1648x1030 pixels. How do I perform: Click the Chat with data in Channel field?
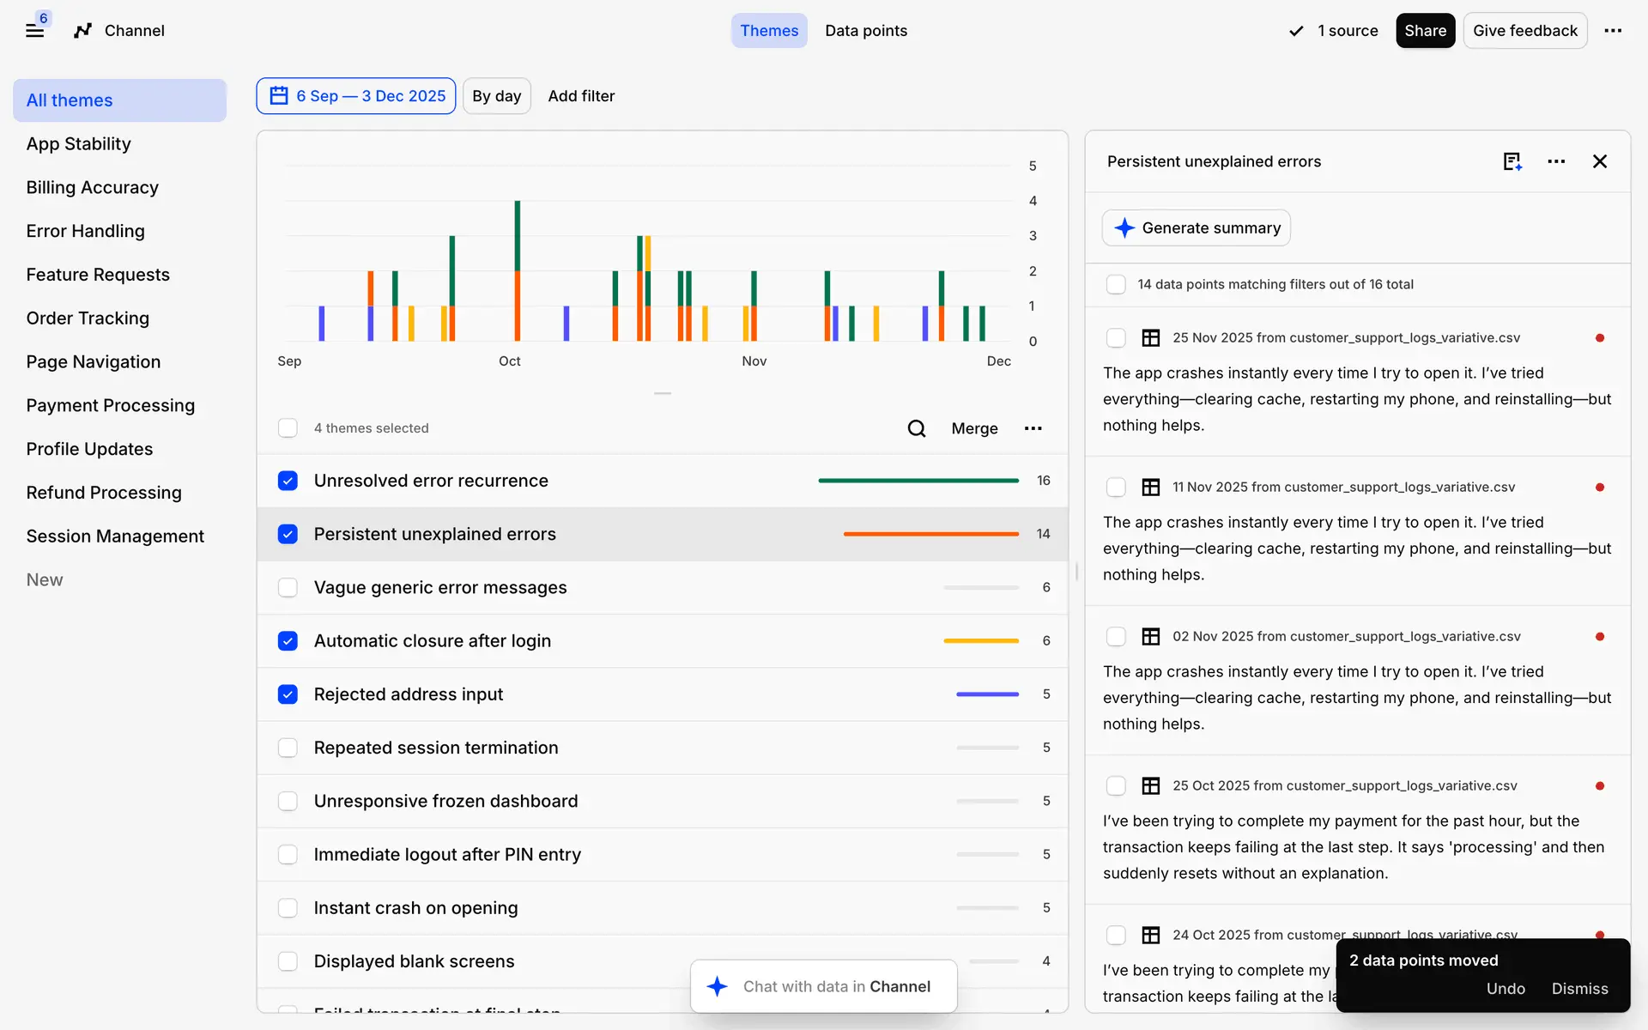[823, 987]
